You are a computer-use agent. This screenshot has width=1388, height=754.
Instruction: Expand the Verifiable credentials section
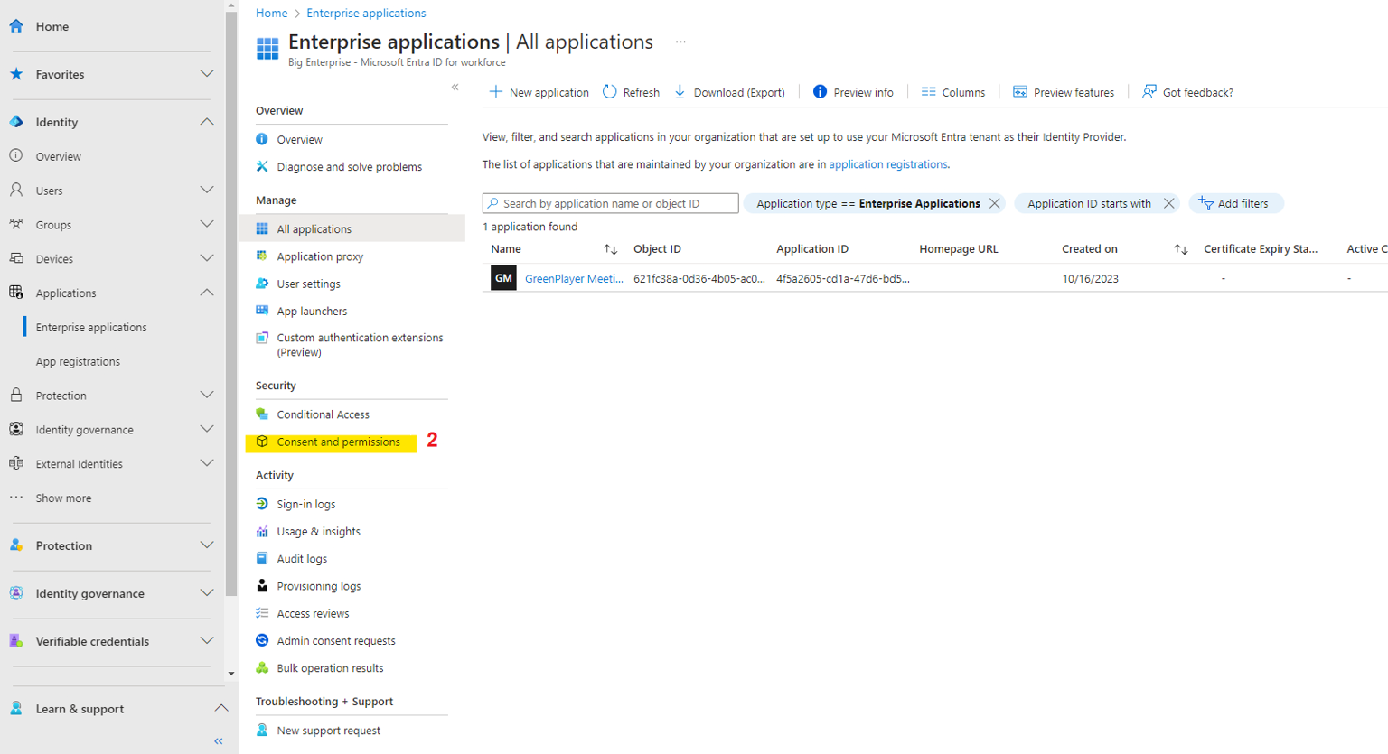click(207, 641)
